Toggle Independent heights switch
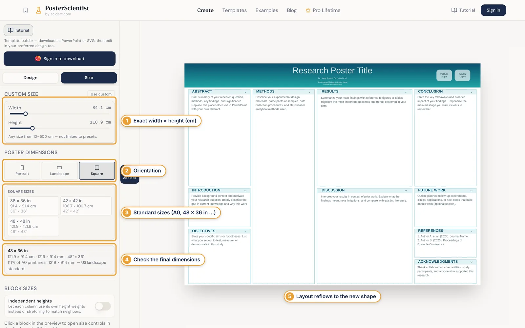525x328 pixels. point(103,306)
